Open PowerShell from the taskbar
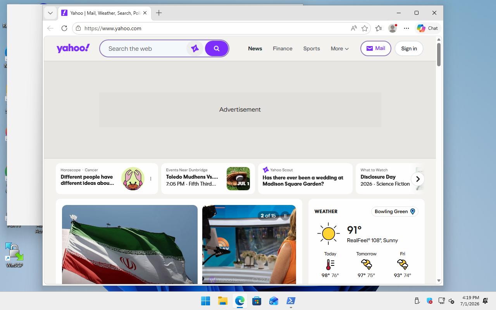The image size is (496, 310). (x=291, y=301)
